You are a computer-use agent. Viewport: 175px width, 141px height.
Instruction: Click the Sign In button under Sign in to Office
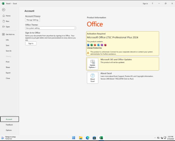pyautogui.click(x=31, y=43)
